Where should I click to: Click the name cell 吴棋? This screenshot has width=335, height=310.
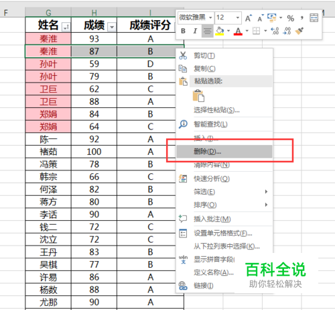[x=48, y=264]
